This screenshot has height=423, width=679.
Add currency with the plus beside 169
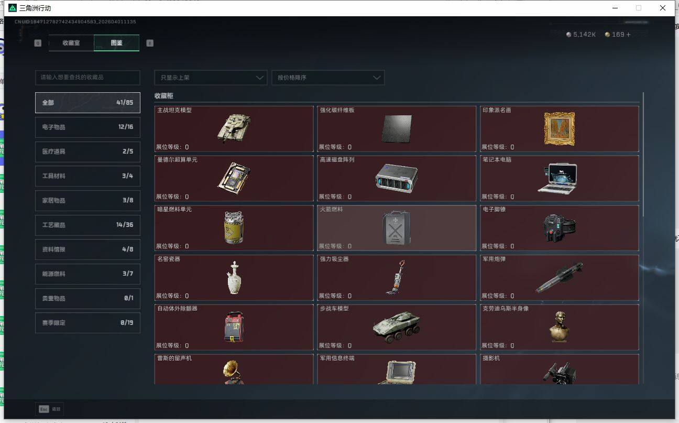629,35
